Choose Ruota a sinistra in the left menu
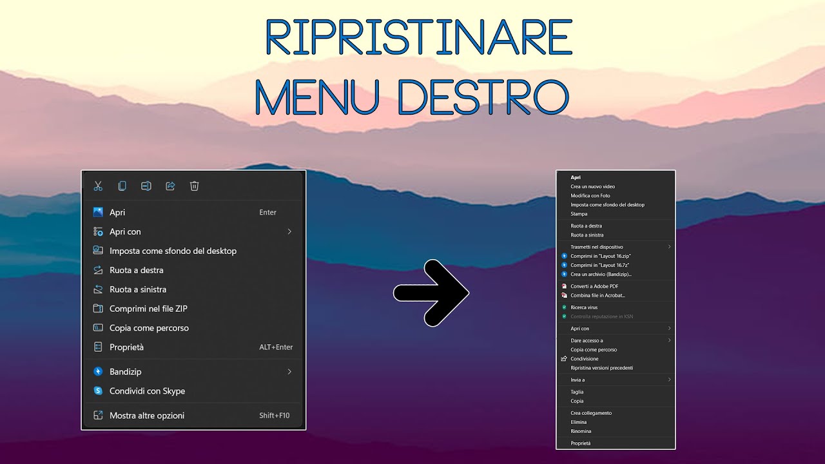825x464 pixels. click(193, 289)
